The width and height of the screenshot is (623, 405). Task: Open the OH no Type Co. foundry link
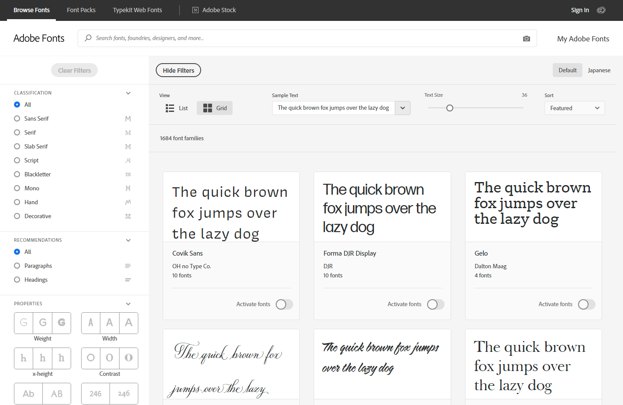point(192,266)
